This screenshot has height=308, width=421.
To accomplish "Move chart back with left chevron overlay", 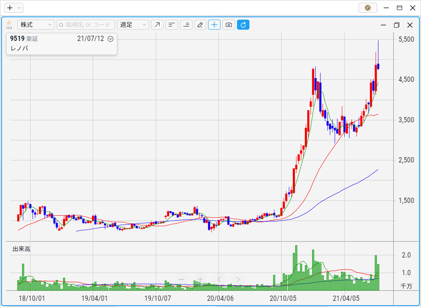I will click(219, 280).
